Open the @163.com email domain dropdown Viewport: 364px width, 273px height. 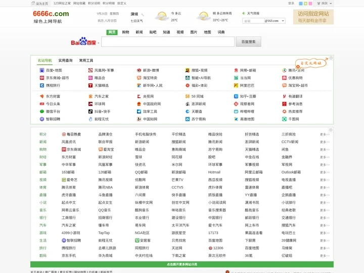click(x=275, y=21)
